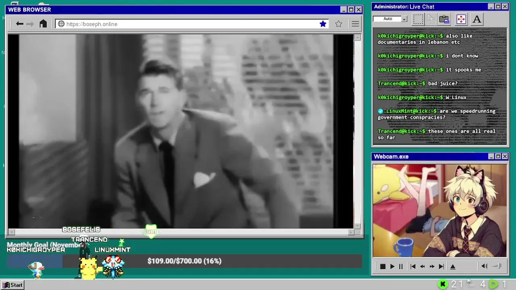Click the browser vertical scrollbar down arrow
The width and height of the screenshot is (516, 290).
tap(357, 226)
